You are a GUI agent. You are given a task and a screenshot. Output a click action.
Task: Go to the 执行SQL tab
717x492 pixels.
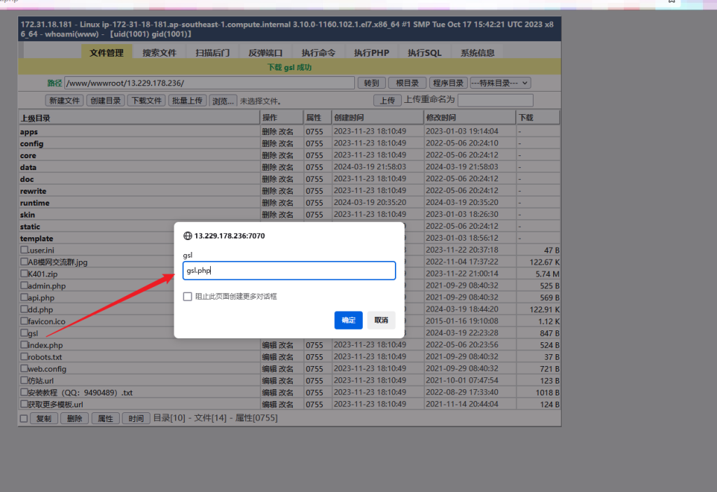click(x=424, y=52)
